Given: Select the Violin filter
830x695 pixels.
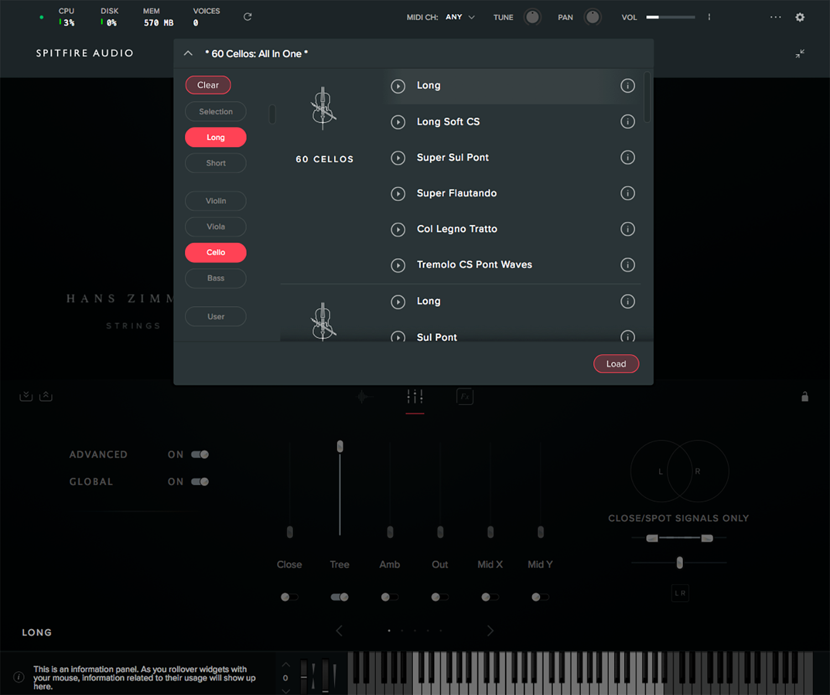Looking at the screenshot, I should coord(216,201).
